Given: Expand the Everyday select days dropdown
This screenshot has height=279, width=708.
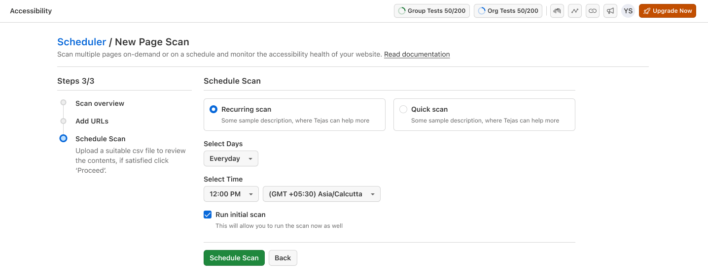Looking at the screenshot, I should point(231,158).
